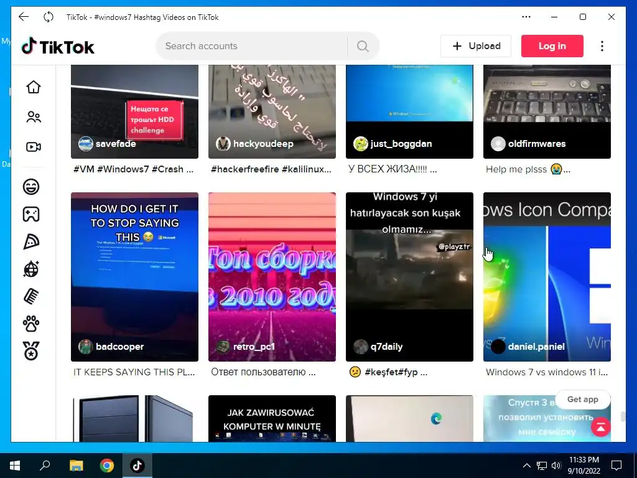
Task: Open the three-dot more options menu beside Log in
Action: click(602, 46)
